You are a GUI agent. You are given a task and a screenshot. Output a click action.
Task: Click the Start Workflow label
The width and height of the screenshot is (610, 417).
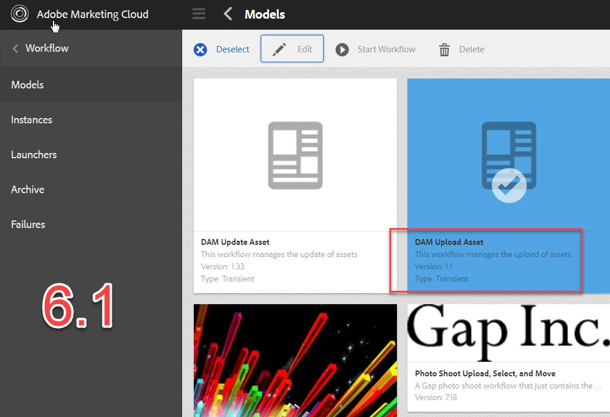click(x=386, y=49)
